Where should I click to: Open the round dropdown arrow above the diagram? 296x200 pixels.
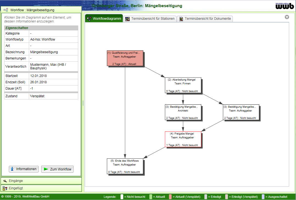(287, 17)
